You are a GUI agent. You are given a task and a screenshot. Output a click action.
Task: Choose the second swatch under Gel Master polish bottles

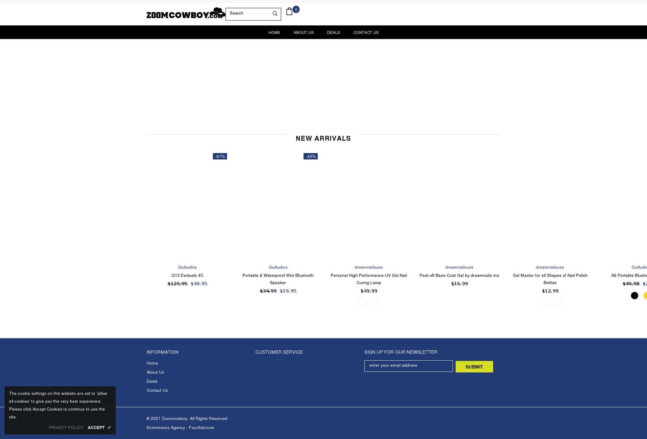coord(556,303)
